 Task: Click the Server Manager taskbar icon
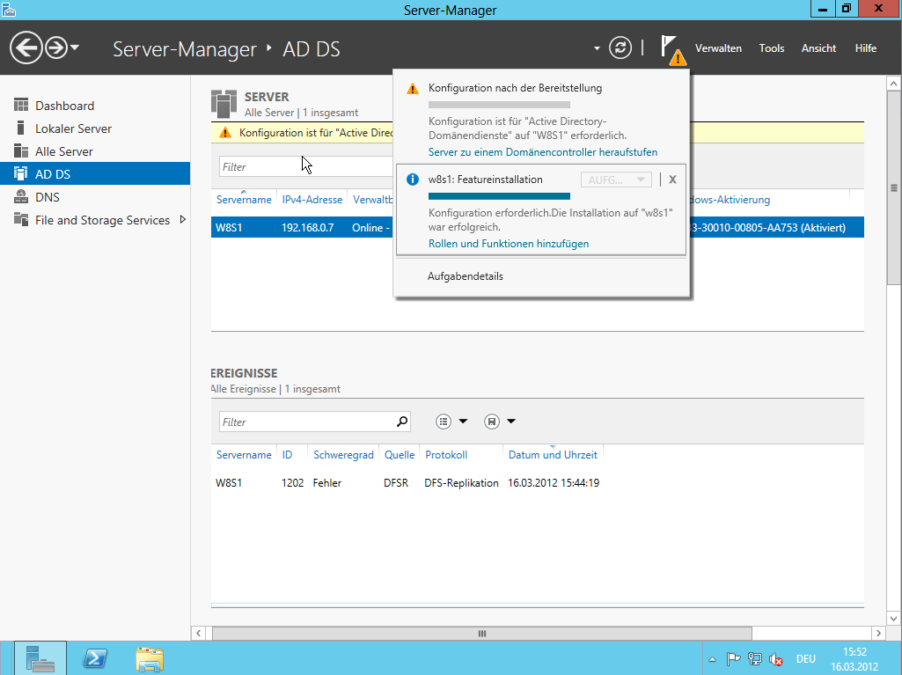pyautogui.click(x=40, y=658)
